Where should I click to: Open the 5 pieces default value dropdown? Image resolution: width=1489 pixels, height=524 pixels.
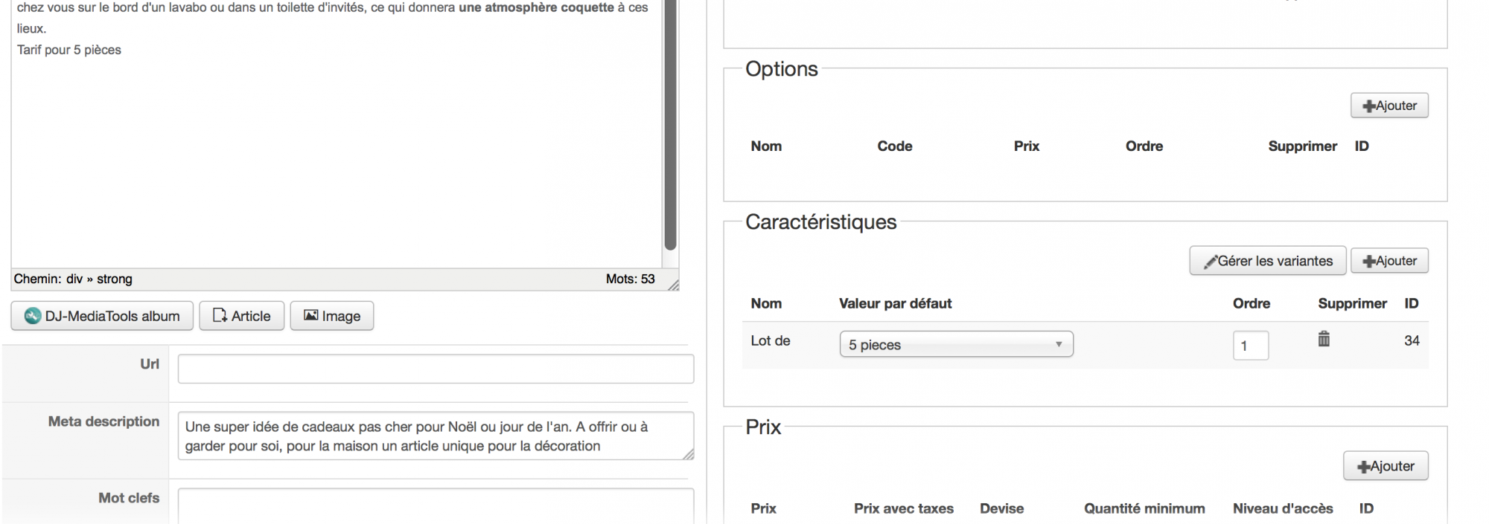(x=957, y=344)
